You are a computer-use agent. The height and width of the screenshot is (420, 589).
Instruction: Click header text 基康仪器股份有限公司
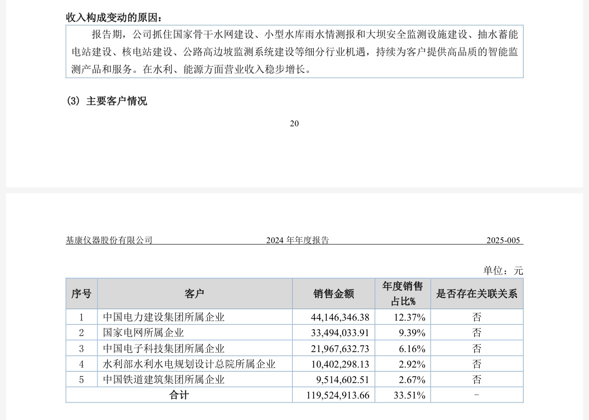tap(109, 240)
